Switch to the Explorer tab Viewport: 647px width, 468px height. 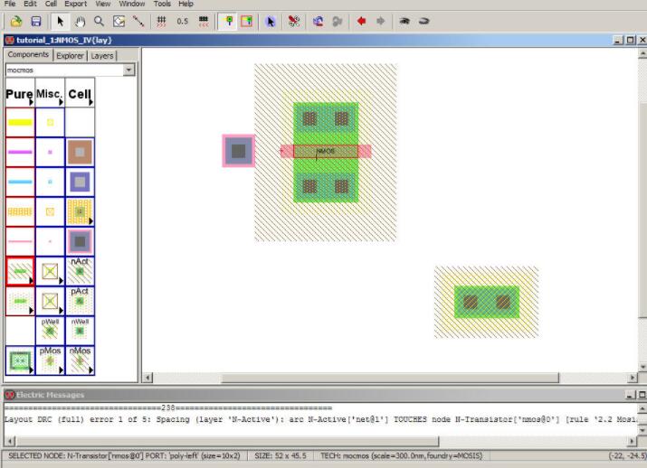(69, 55)
